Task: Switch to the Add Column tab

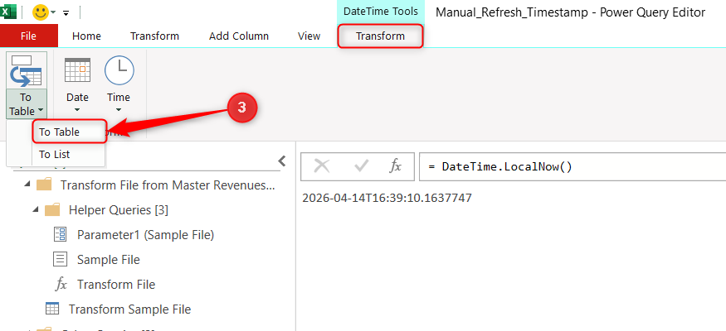Action: click(x=238, y=36)
